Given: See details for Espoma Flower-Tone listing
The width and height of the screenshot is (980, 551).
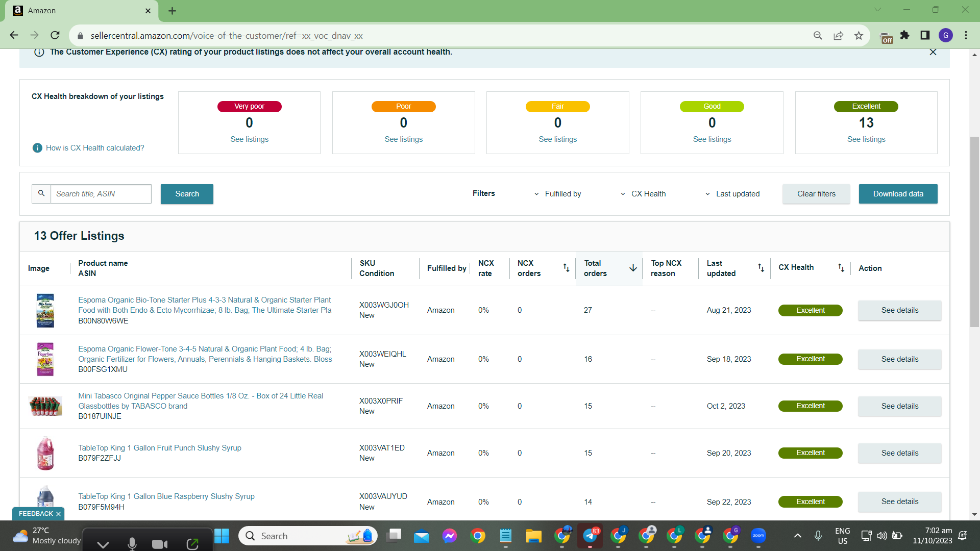Looking at the screenshot, I should (x=899, y=359).
